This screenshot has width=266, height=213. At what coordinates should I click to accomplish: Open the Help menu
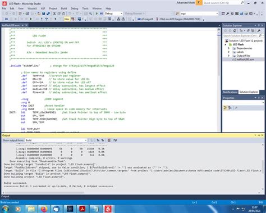(108, 8)
